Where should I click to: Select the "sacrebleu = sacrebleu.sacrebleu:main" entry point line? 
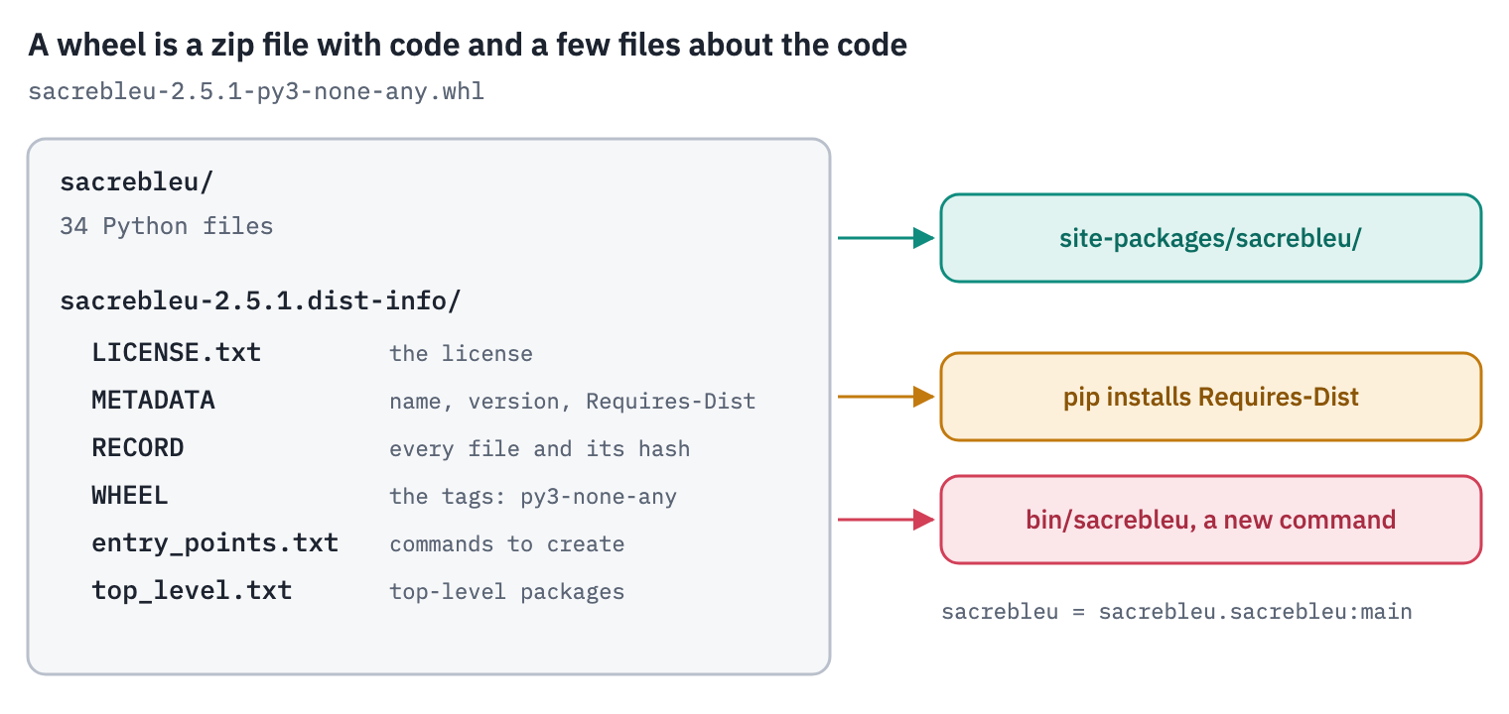pos(1176,611)
